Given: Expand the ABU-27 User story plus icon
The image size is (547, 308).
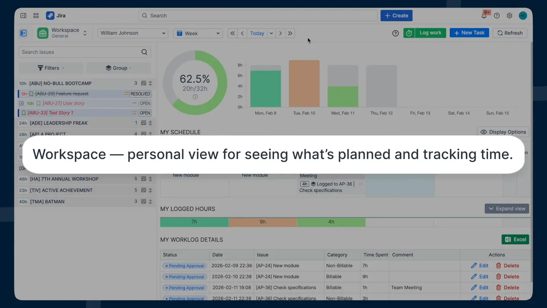Looking at the screenshot, I should coord(21,103).
